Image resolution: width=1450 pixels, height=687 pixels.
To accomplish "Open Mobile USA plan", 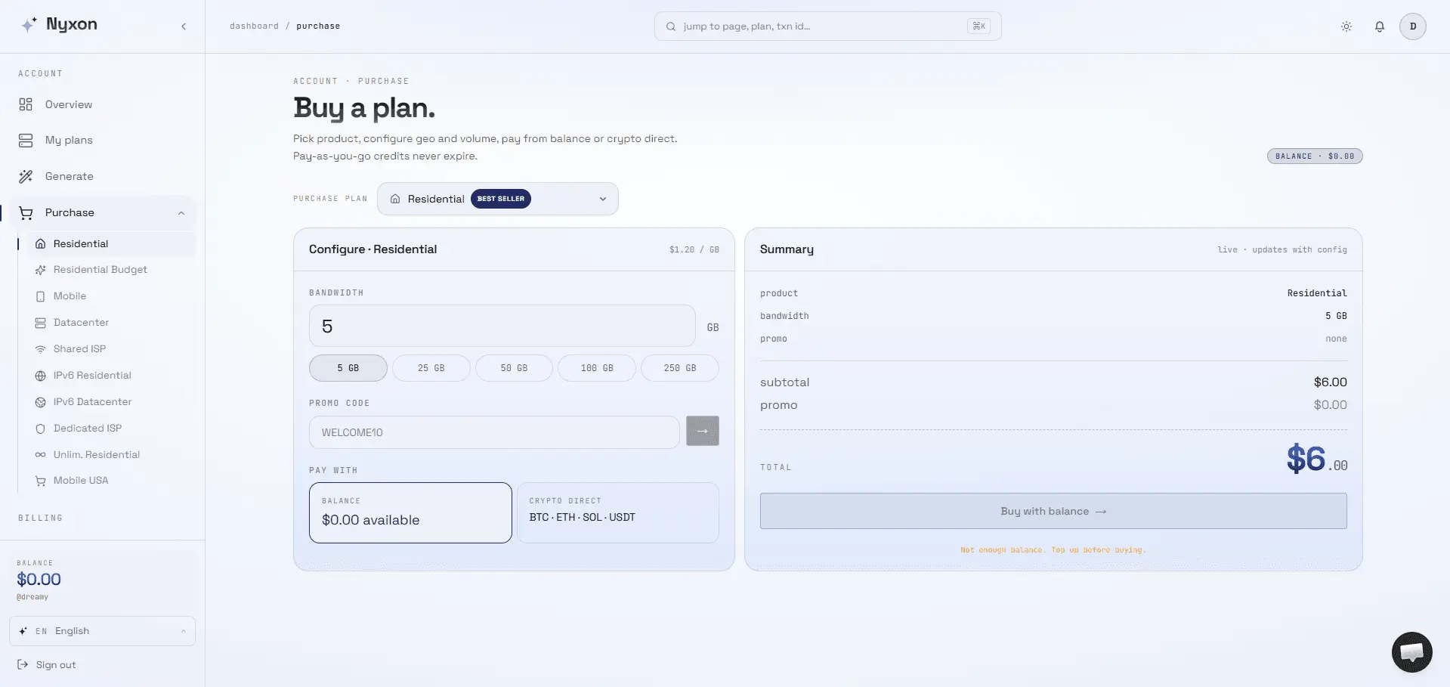I will click(111, 481).
